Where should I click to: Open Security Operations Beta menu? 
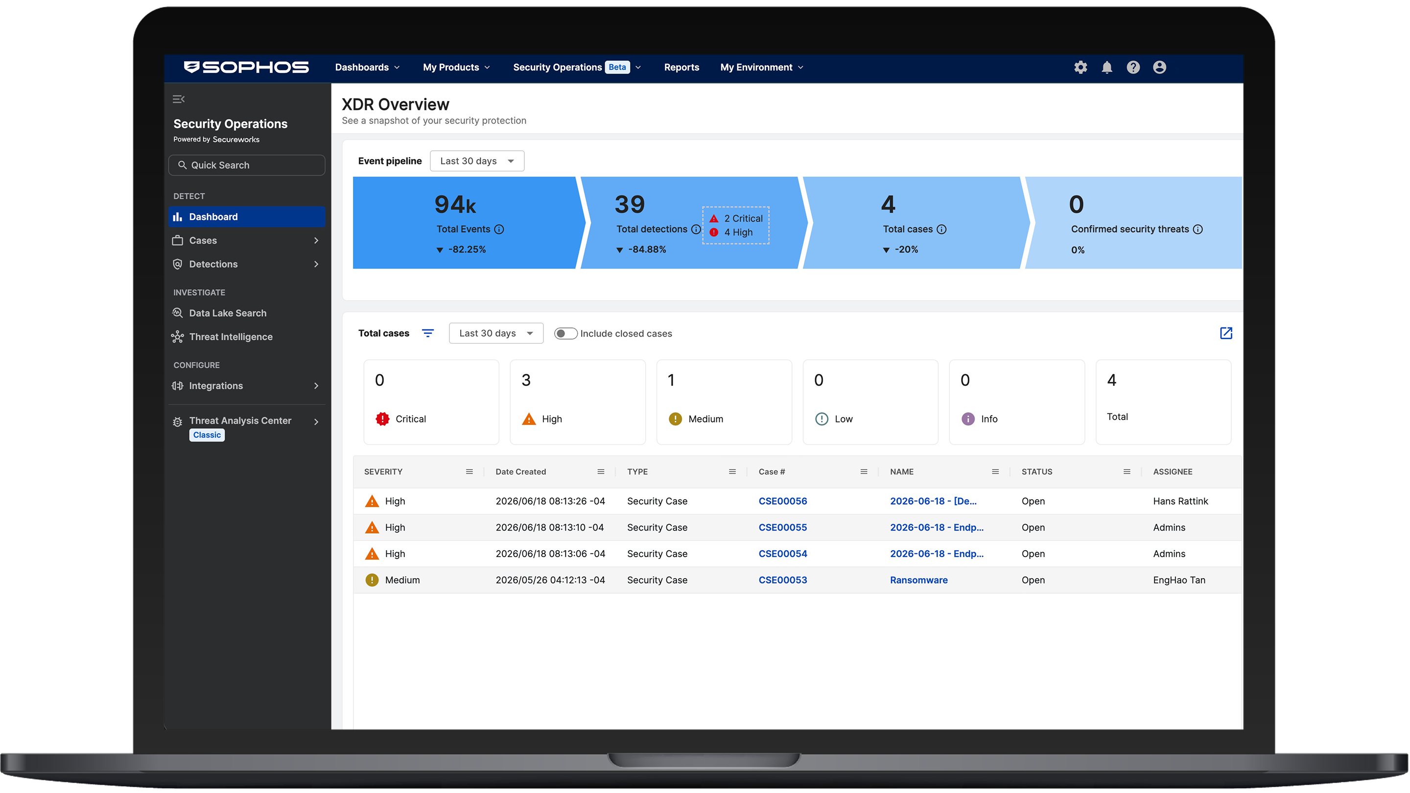[x=577, y=68]
